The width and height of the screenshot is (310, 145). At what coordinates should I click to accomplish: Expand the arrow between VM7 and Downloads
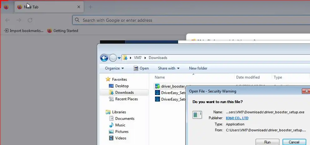(145, 58)
